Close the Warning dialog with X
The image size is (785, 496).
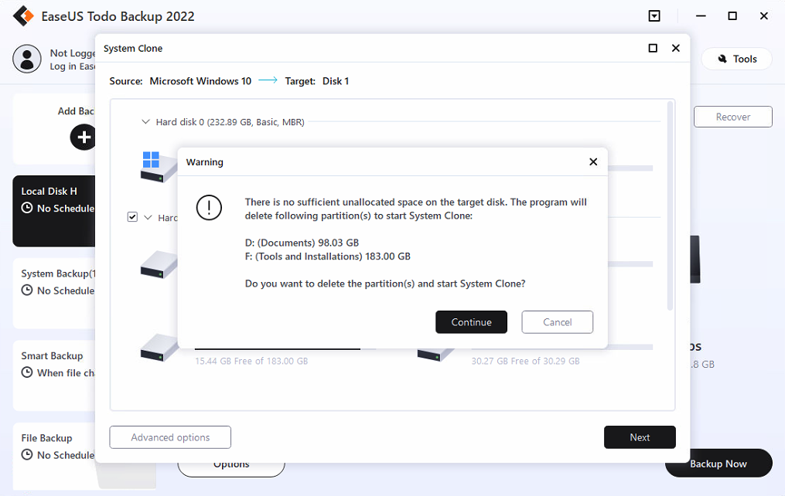point(593,161)
